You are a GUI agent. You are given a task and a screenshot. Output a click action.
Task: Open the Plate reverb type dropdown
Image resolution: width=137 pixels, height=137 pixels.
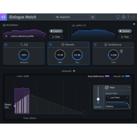click(117, 88)
